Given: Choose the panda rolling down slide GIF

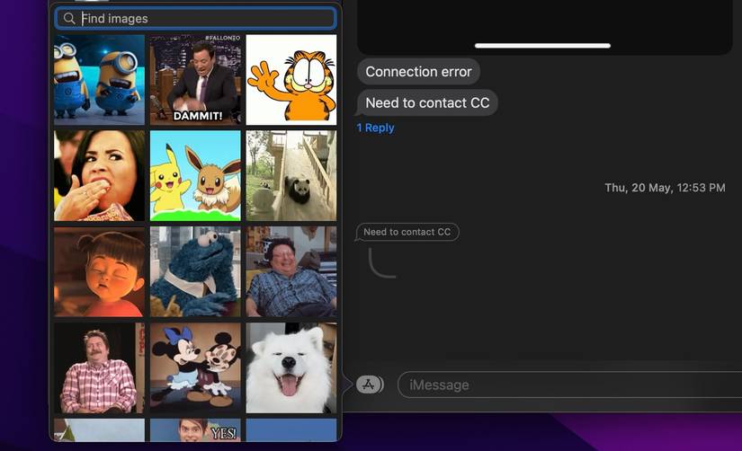Looking at the screenshot, I should pyautogui.click(x=291, y=176).
